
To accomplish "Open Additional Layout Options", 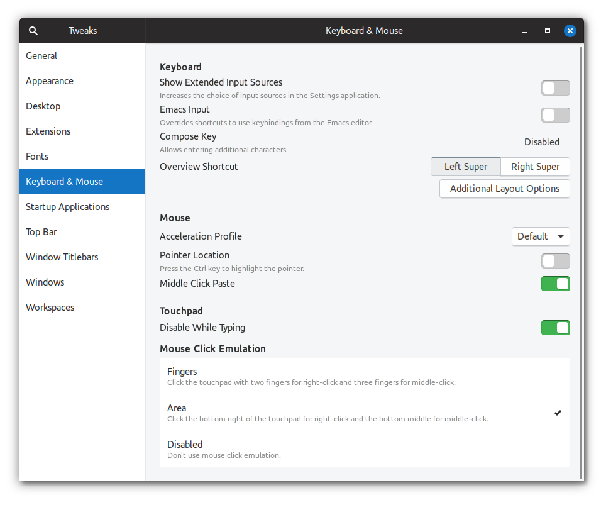I will pyautogui.click(x=504, y=189).
